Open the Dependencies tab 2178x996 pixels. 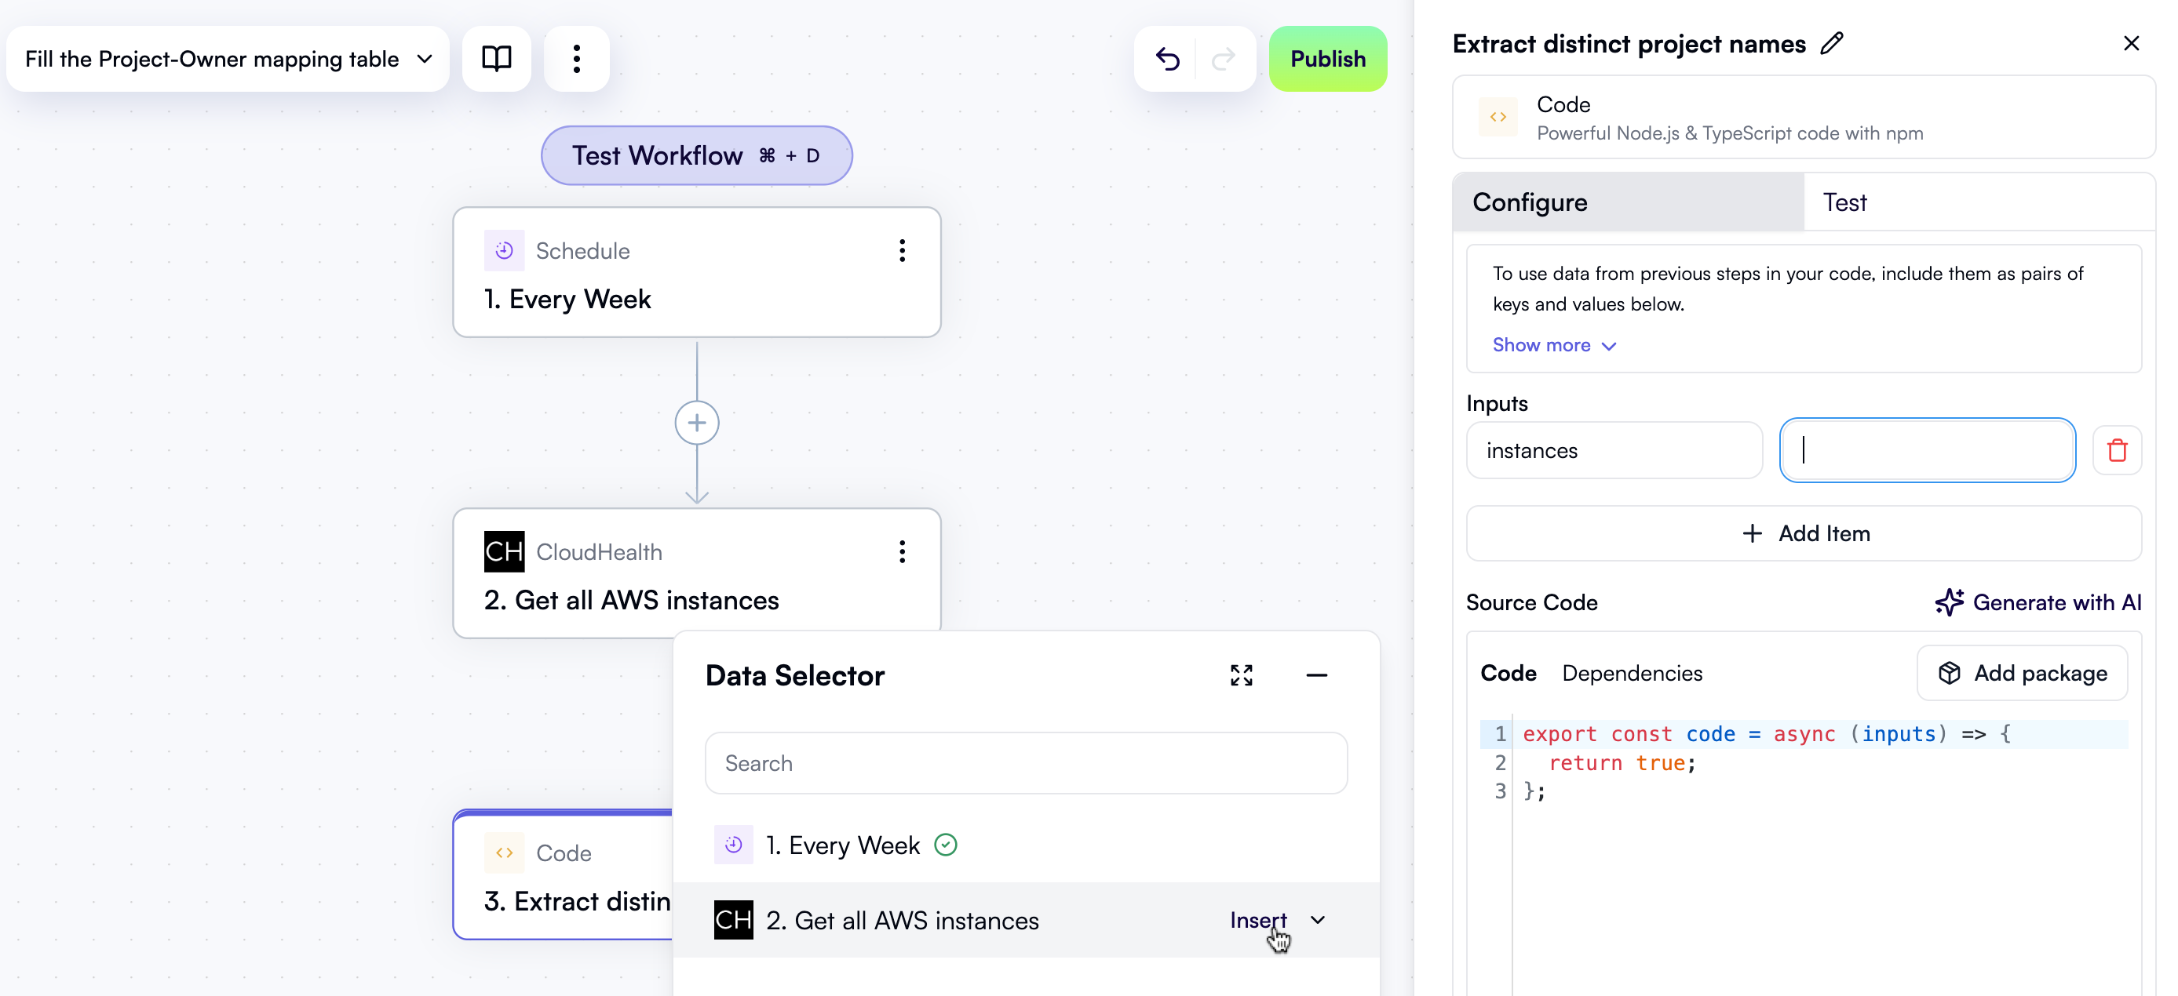click(1632, 672)
